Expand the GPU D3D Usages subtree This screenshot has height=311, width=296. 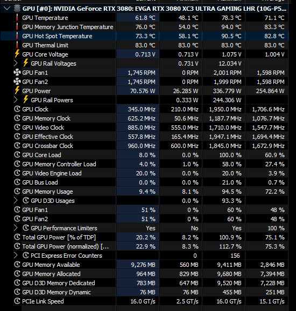click(x=16, y=201)
